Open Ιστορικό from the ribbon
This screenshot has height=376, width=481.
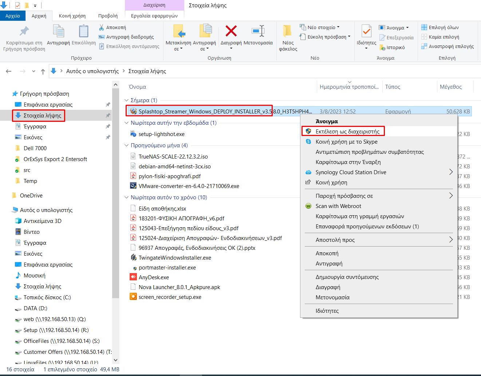[392, 47]
